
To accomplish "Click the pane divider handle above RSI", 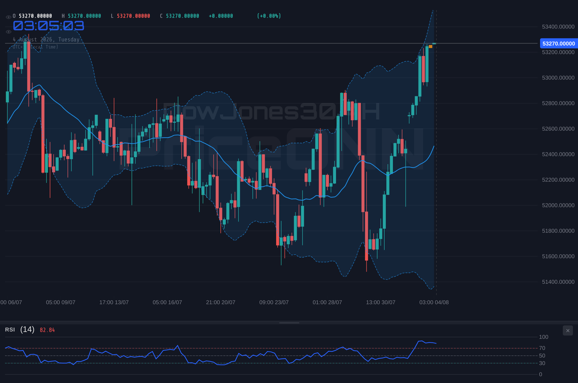I will click(289, 323).
